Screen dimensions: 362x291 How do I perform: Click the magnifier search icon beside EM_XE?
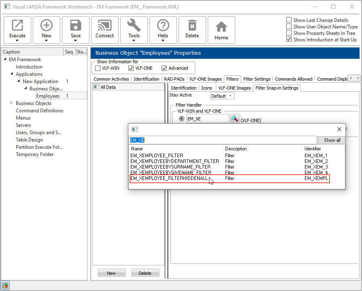[235, 119]
